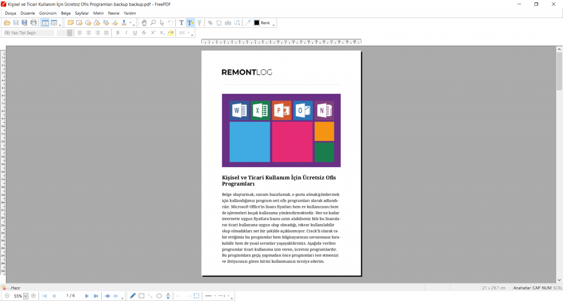This screenshot has height=301, width=563.
Task: Open the Dosya menu
Action: pos(10,13)
